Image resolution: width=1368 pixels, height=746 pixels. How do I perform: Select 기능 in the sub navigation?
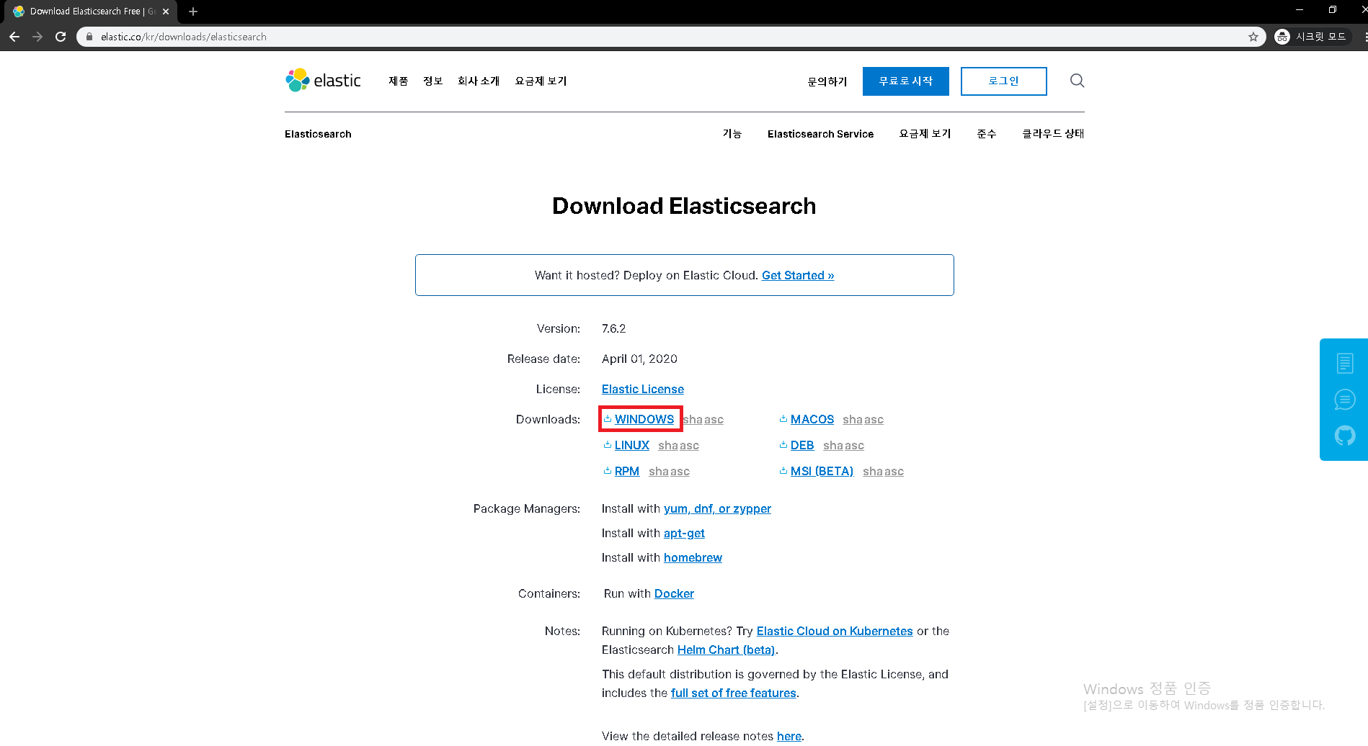pyautogui.click(x=732, y=134)
